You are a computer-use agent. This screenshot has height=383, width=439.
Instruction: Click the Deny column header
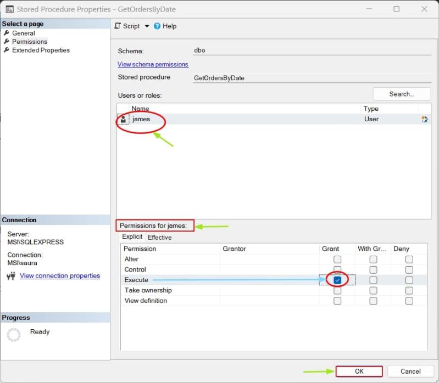409,249
